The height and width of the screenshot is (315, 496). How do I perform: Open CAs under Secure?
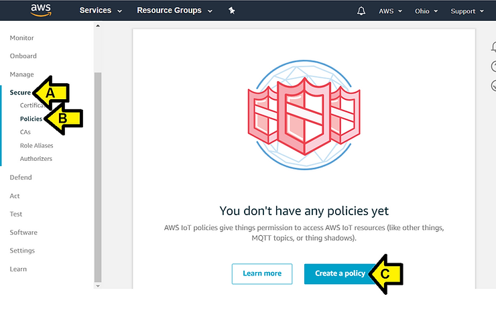point(25,132)
